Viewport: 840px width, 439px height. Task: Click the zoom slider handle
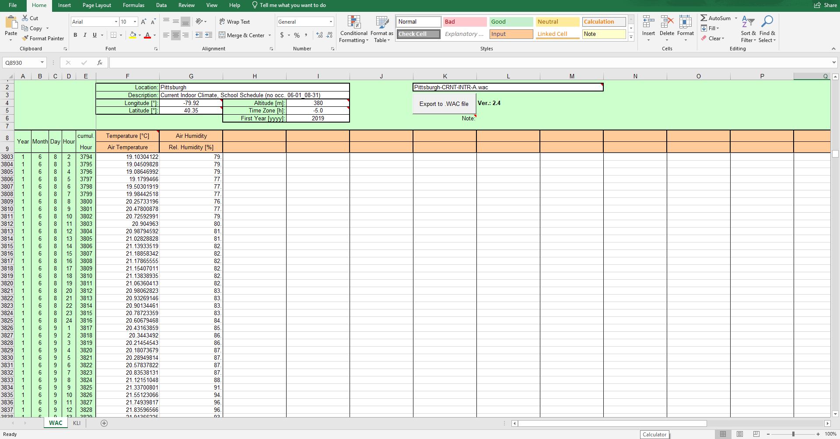coord(793,434)
